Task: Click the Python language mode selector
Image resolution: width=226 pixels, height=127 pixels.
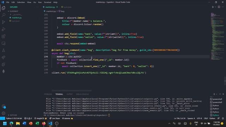Action: coord(212,119)
